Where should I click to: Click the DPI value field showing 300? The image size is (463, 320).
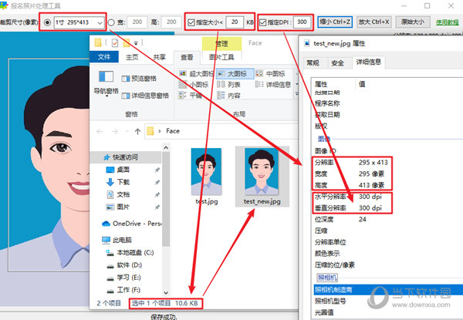pos(302,22)
